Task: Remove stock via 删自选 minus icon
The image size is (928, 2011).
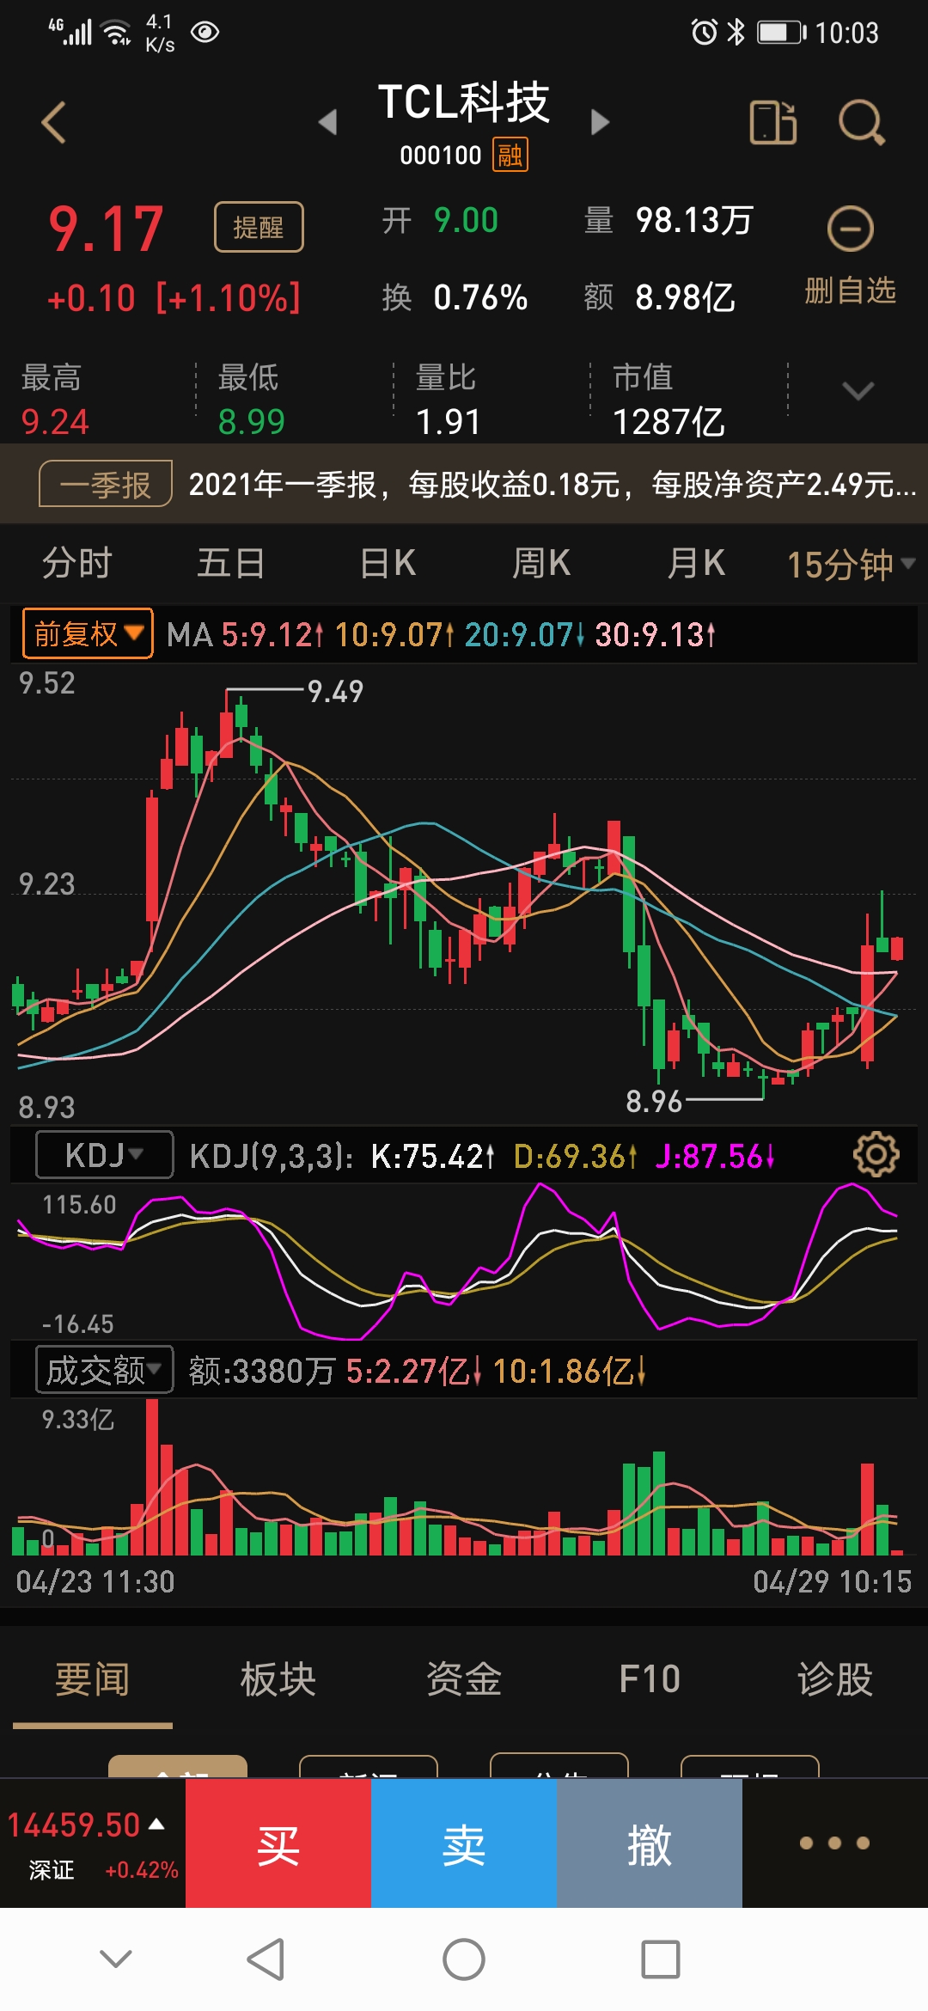Action: pyautogui.click(x=851, y=229)
